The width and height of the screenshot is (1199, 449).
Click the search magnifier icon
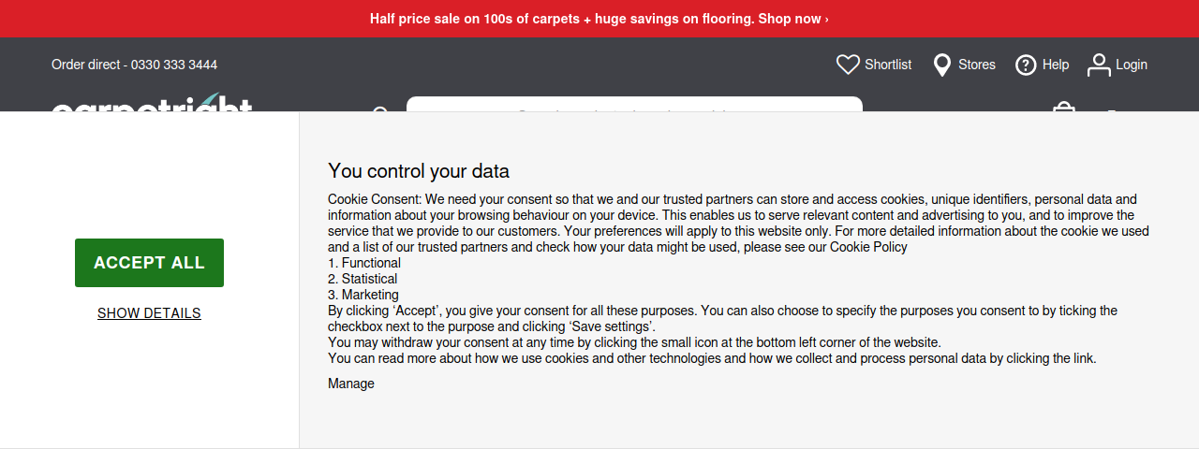click(380, 109)
